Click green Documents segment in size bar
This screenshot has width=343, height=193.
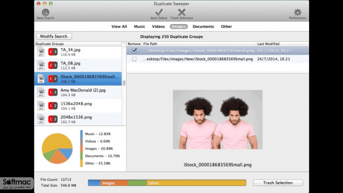[137, 183]
